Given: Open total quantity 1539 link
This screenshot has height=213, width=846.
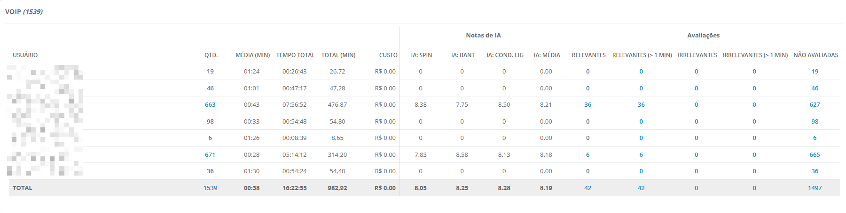Looking at the screenshot, I should pos(210,188).
